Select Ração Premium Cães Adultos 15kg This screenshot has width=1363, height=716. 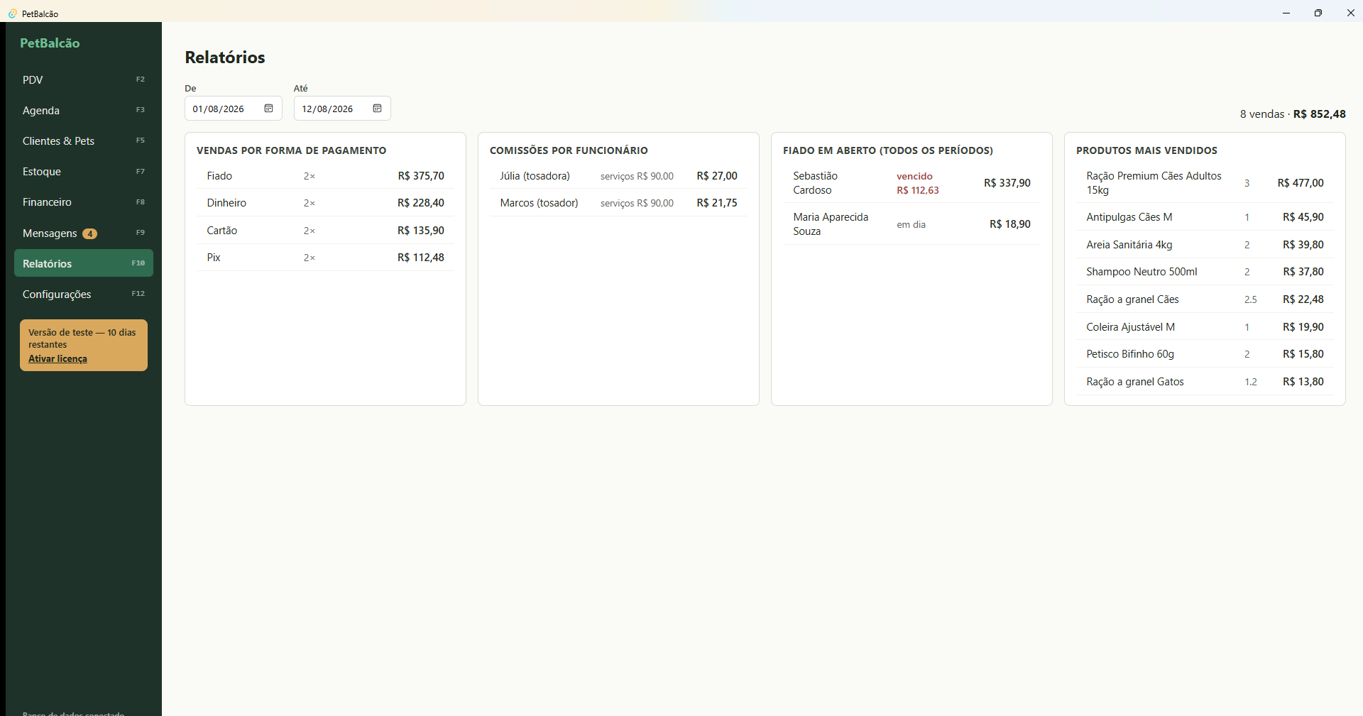pyautogui.click(x=1205, y=182)
